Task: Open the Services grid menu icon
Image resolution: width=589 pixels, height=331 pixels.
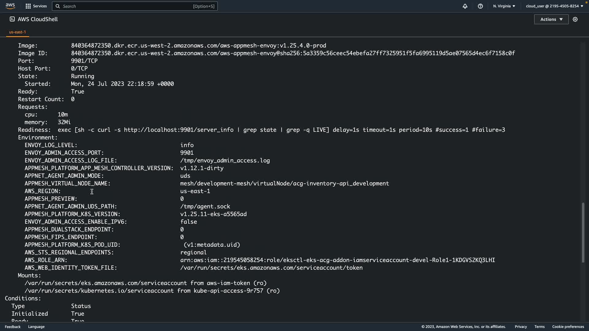Action: [28, 6]
